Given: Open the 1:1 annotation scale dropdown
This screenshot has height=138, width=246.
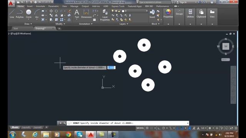Looking at the screenshot, I should coord(204,128).
